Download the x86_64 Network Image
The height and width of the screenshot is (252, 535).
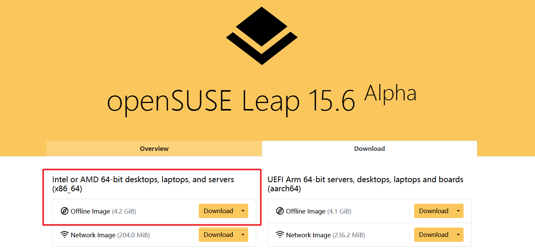(x=218, y=235)
